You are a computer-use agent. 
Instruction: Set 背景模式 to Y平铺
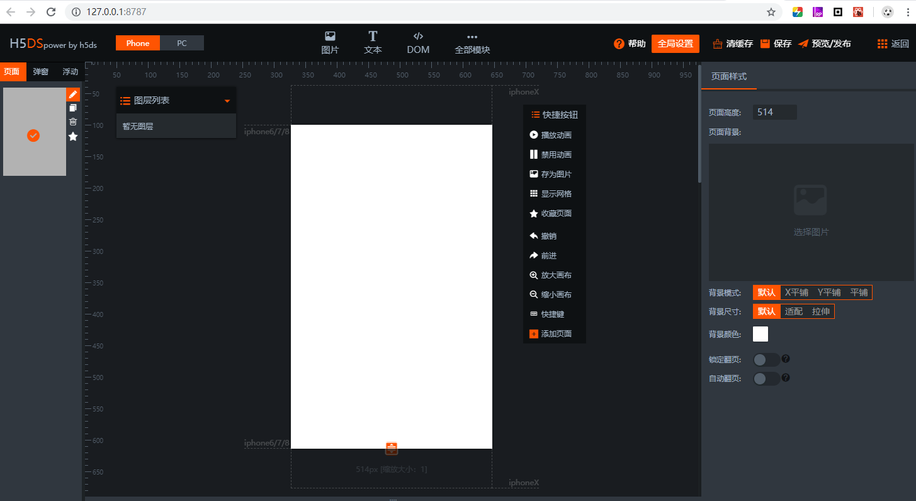pyautogui.click(x=829, y=292)
